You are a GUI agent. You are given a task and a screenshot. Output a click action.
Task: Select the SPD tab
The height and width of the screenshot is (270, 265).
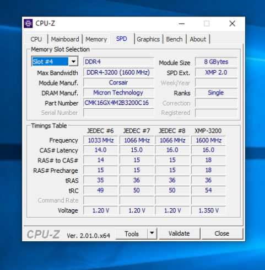(x=122, y=39)
